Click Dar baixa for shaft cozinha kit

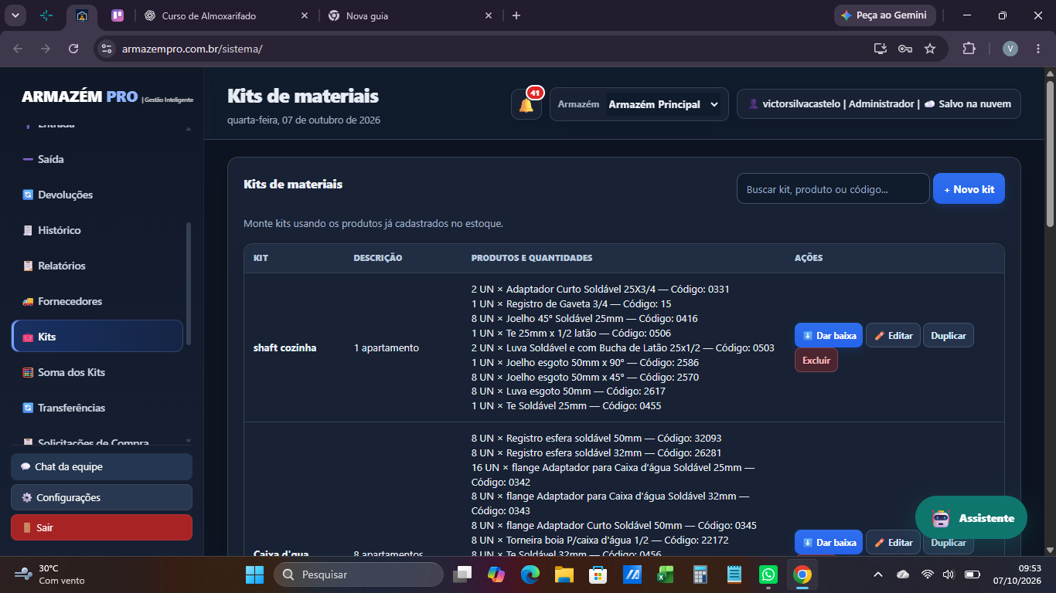pos(828,336)
